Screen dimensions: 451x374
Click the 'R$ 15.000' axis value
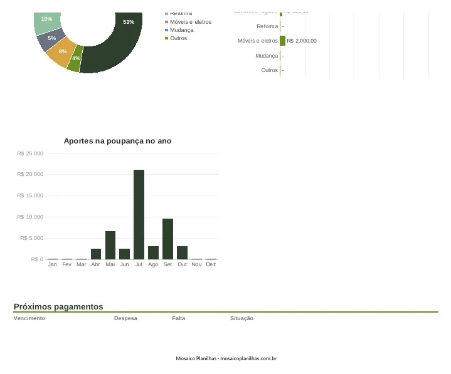coord(30,195)
